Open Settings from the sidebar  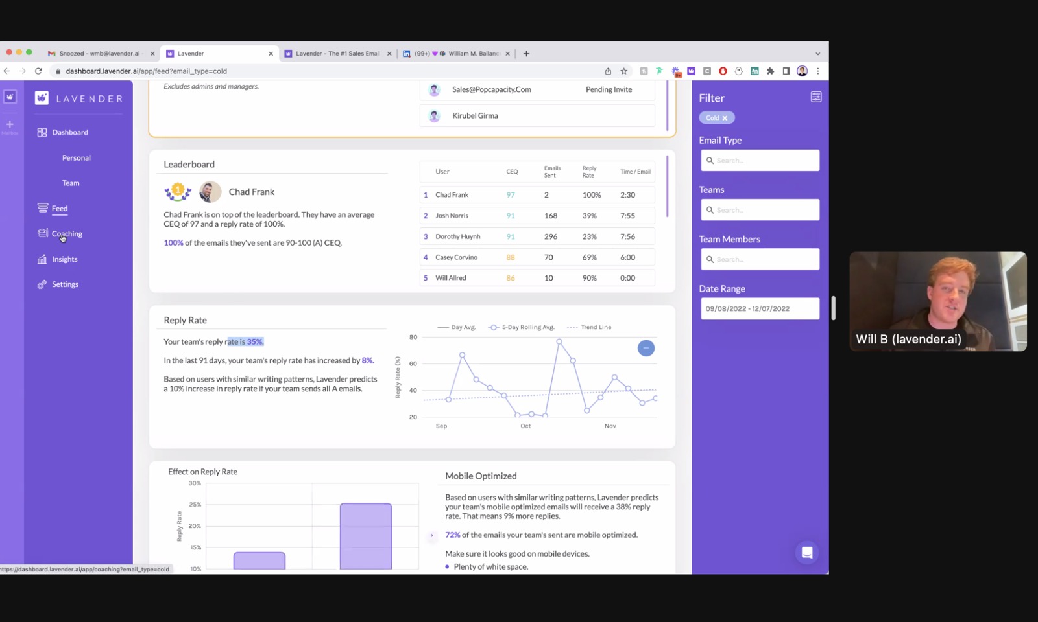(58, 284)
